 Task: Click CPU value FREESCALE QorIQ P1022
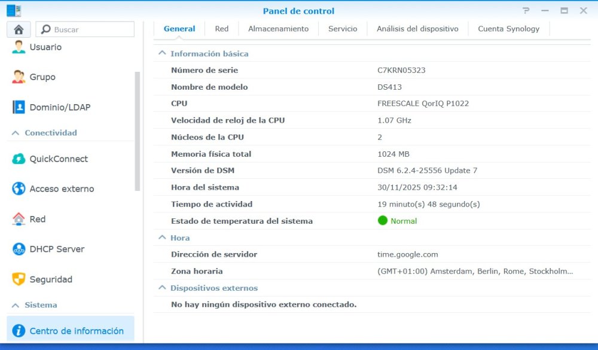423,104
